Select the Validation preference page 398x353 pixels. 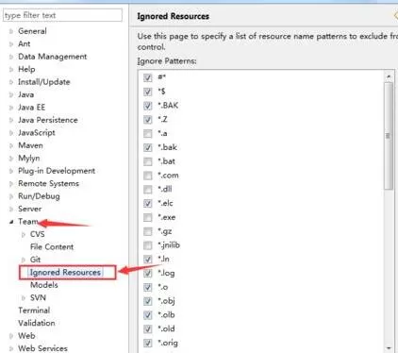(x=37, y=323)
